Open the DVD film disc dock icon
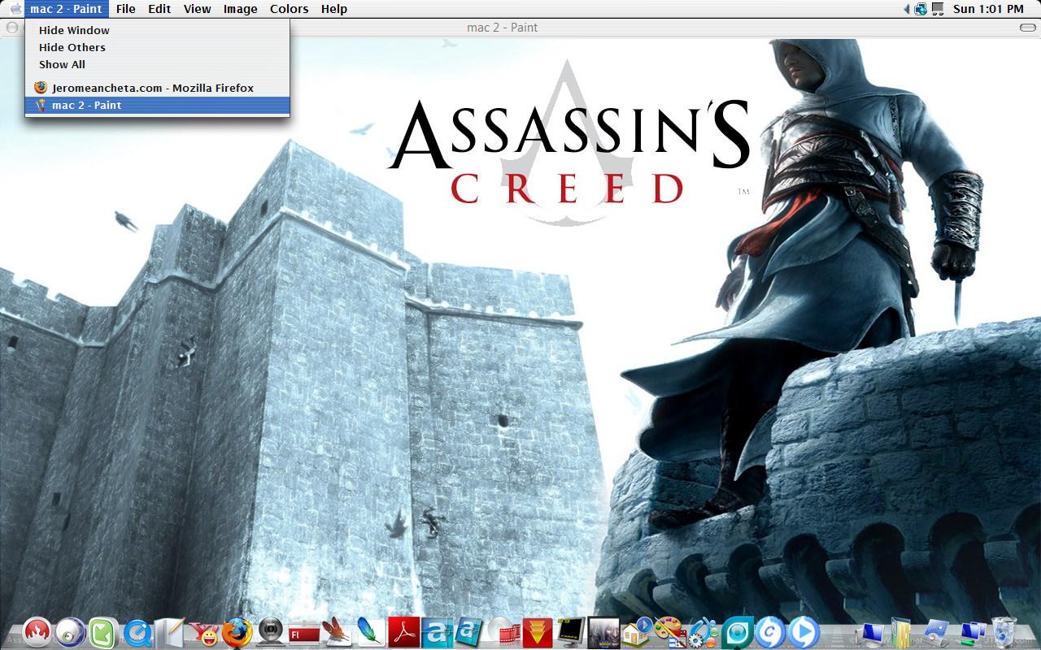Screen dimensions: 1041x650 pos(503,632)
